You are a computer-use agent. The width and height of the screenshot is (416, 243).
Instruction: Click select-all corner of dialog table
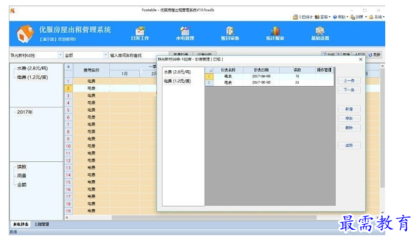click(x=210, y=70)
